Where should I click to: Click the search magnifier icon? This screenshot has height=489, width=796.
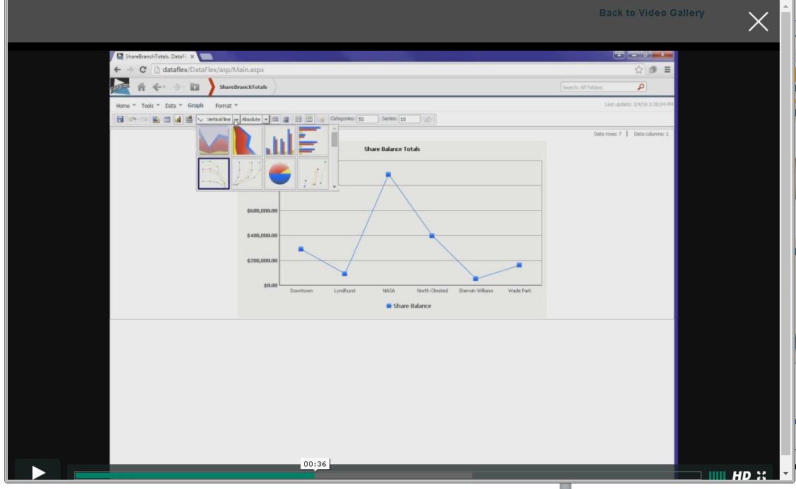tap(641, 87)
